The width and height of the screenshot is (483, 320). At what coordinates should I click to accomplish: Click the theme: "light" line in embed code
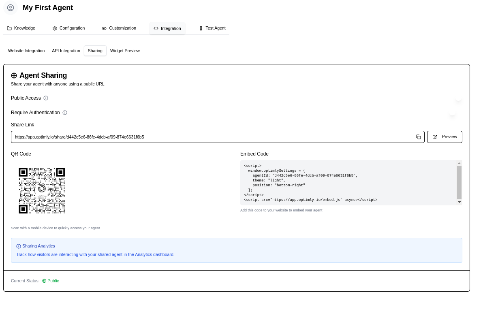[269, 181]
